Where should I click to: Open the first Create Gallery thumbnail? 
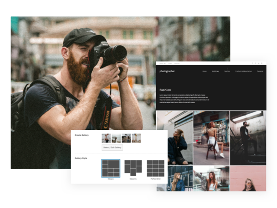106,138
